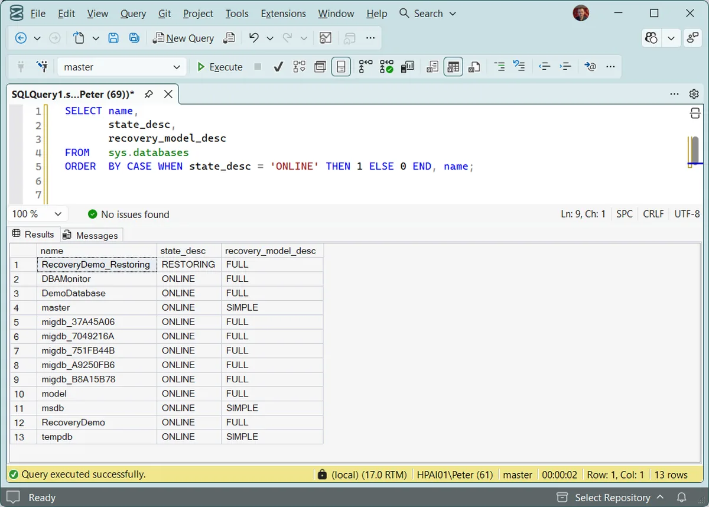Expand the Search dropdown in title bar
The image size is (709, 507).
click(x=453, y=14)
